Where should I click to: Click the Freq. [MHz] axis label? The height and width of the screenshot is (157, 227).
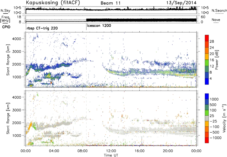click(x=5, y=19)
